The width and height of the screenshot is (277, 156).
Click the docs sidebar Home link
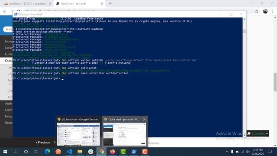click(x=9, y=41)
